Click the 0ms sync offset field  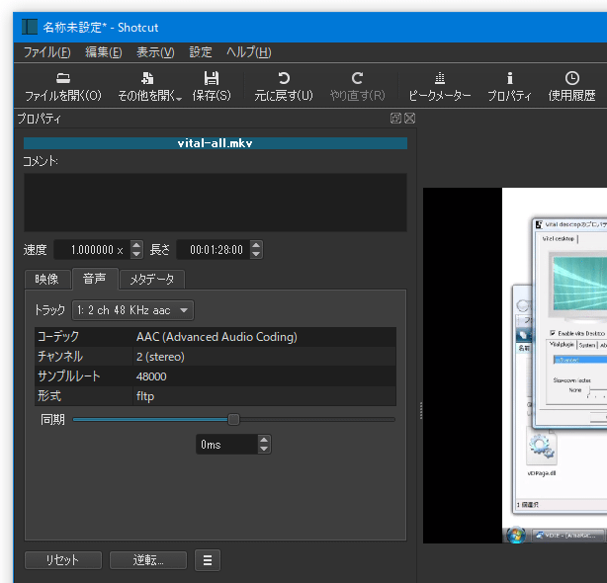(x=226, y=445)
